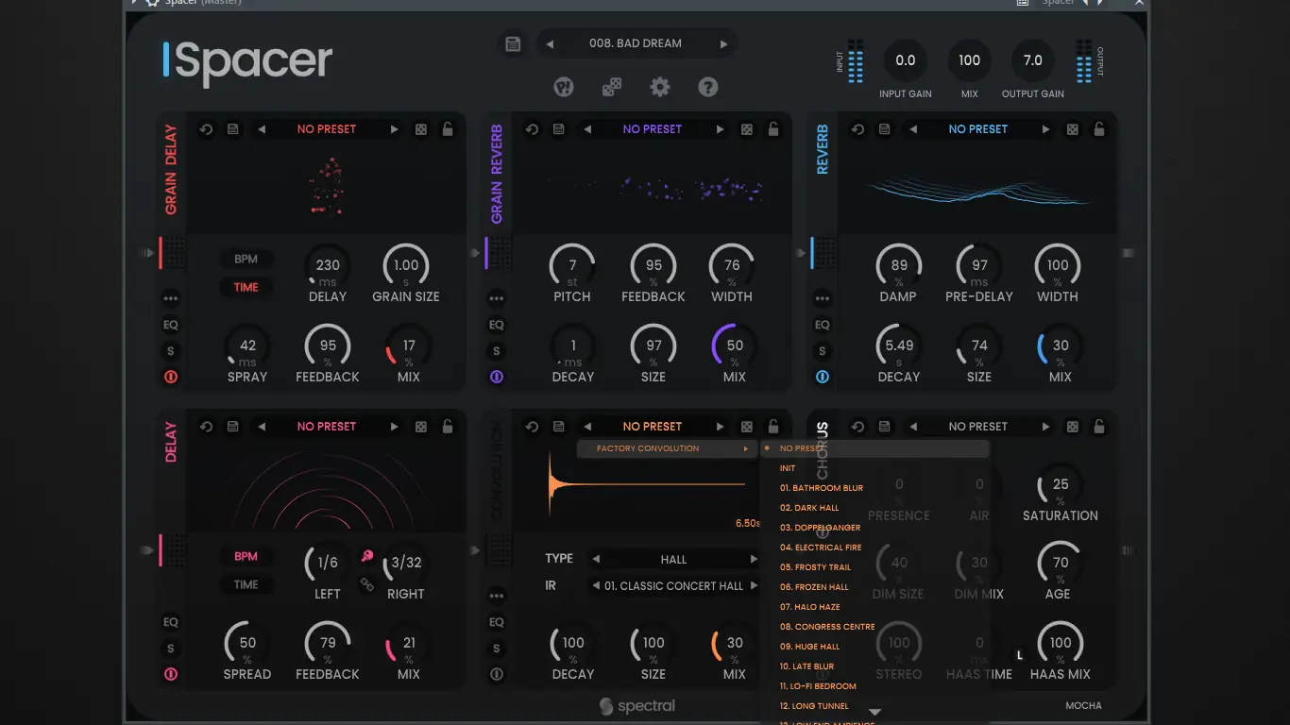Toggle Grain Reverb power button
The width and height of the screenshot is (1290, 725).
tap(497, 378)
